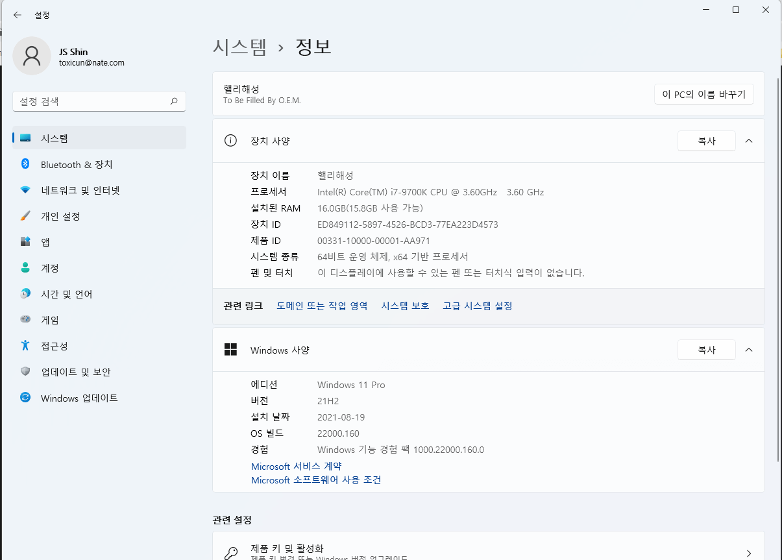Collapse the 장치 사양 section chevron
Screen dimensions: 782x560
[x=749, y=141]
